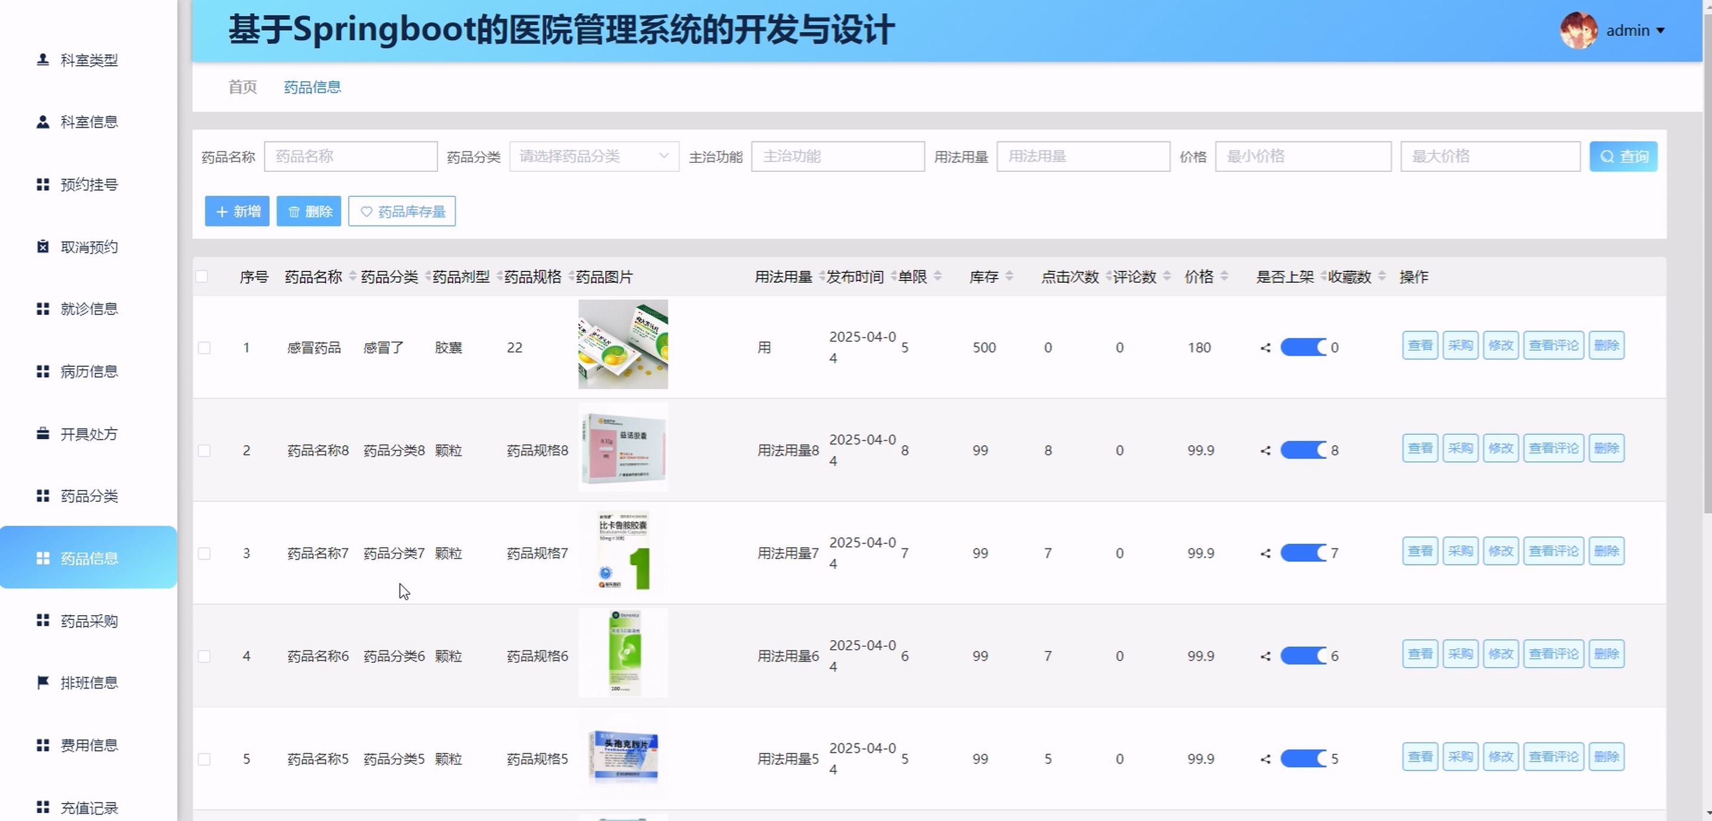Go to 首页 breadcrumb tab

pos(242,87)
